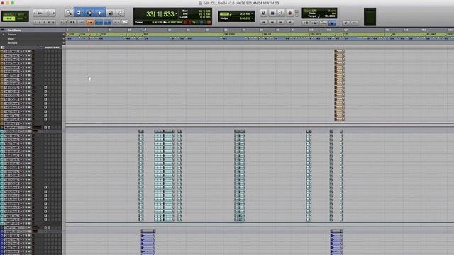
Task: Click Return to Zero transport button
Action: coord(263,22)
